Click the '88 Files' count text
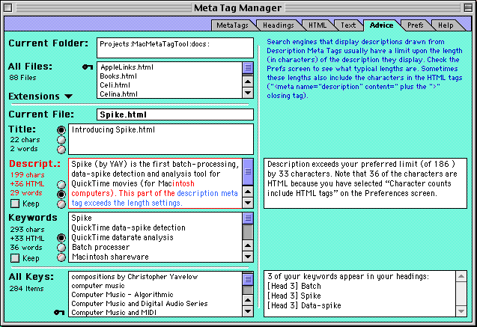 coord(22,78)
